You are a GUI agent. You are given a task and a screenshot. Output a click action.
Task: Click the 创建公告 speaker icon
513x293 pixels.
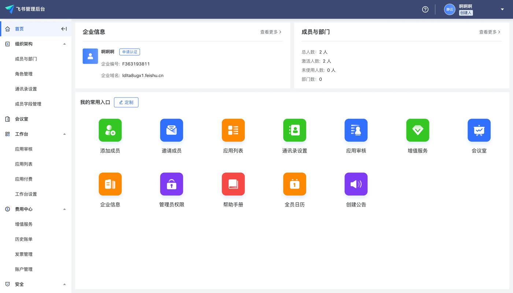[356, 184]
